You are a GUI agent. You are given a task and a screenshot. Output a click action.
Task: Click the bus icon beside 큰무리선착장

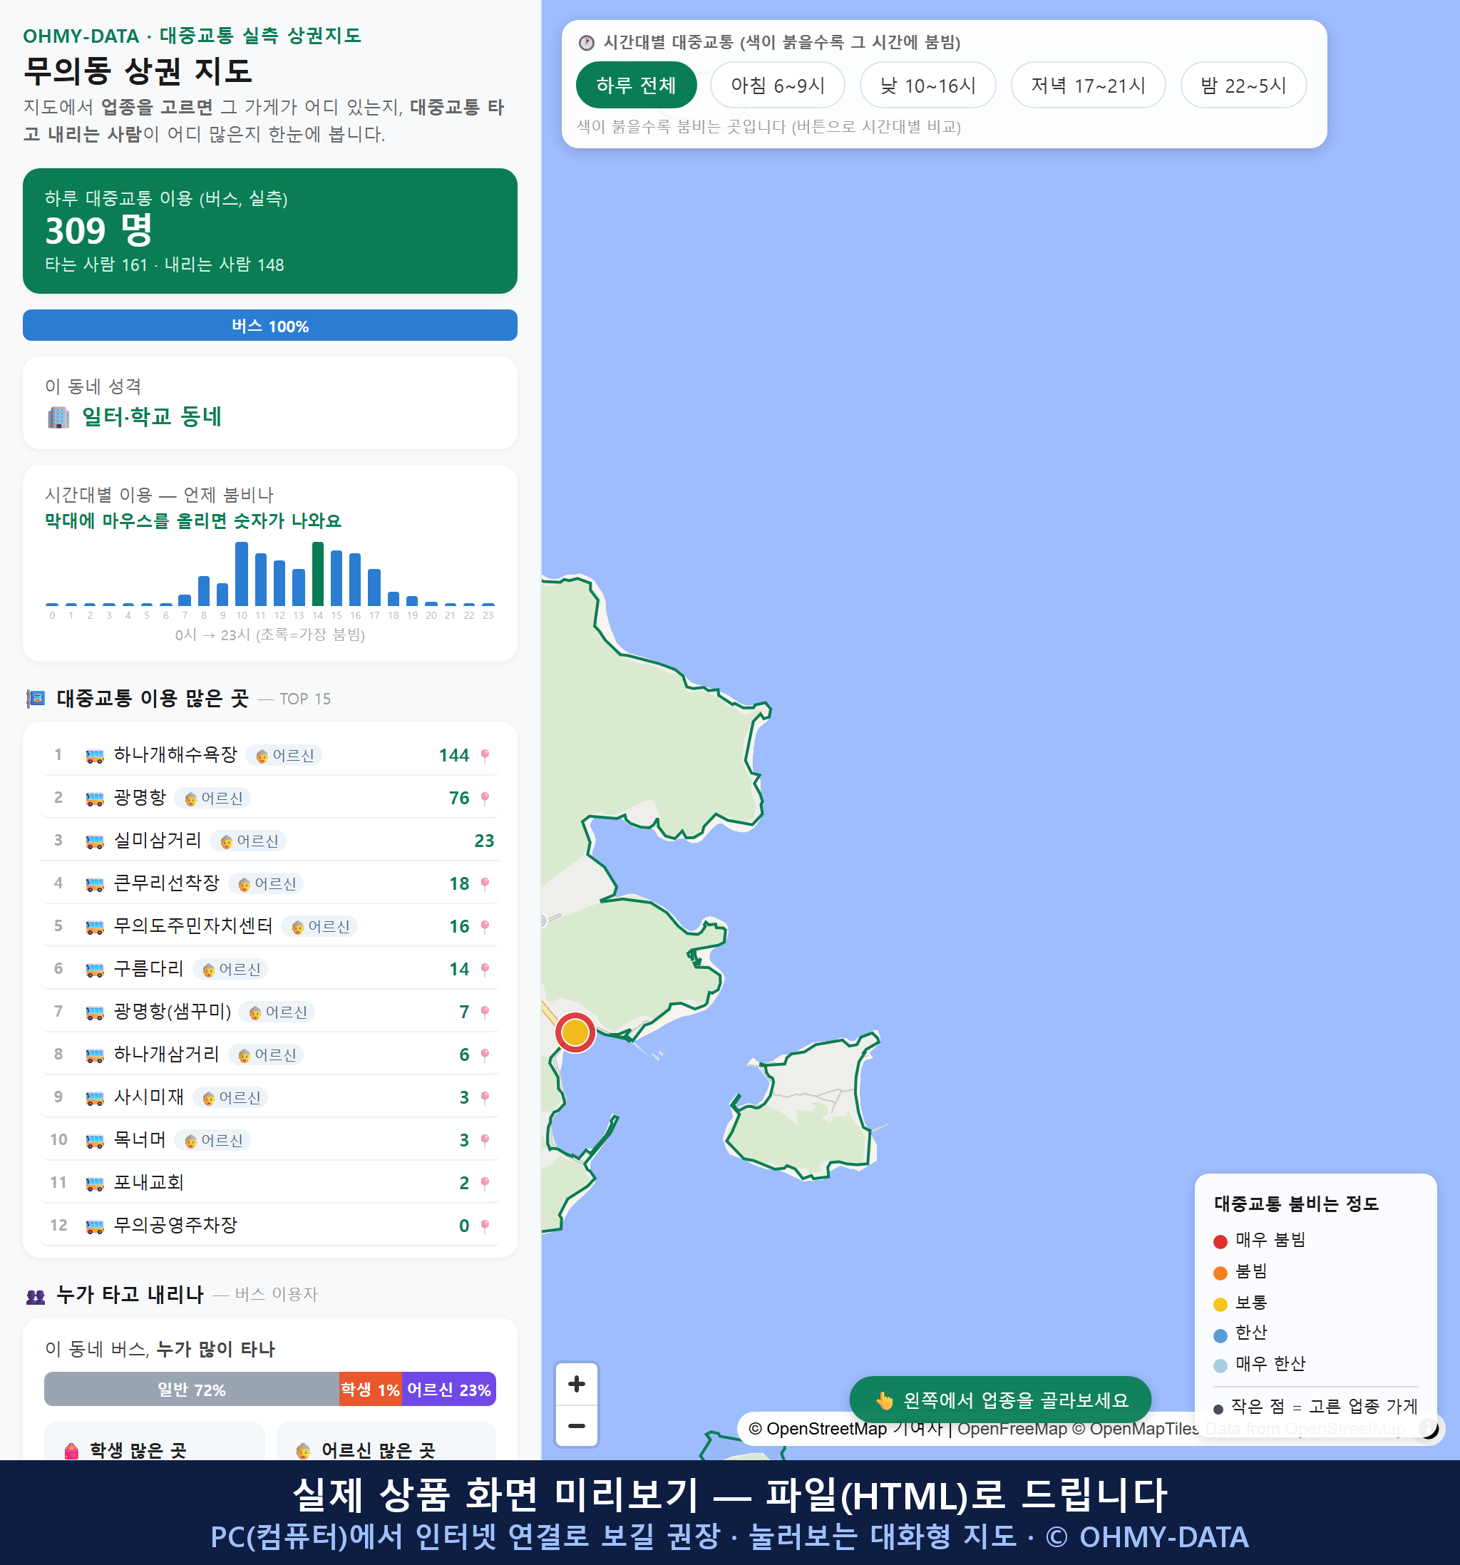(x=94, y=885)
